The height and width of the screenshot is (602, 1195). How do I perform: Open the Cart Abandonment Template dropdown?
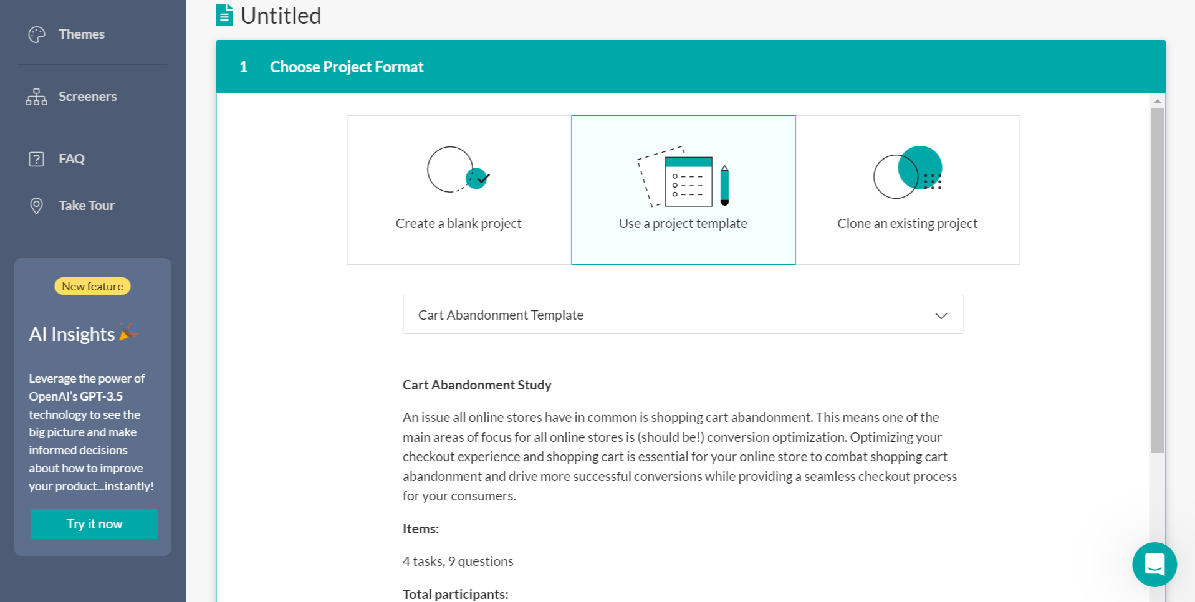[683, 315]
